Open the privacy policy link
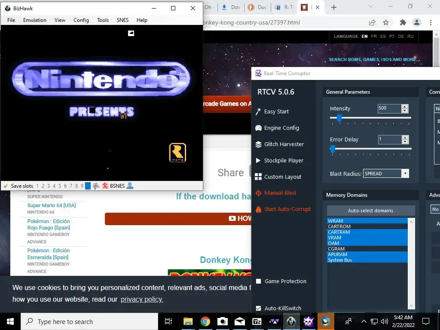The height and width of the screenshot is (330, 440). point(142,299)
